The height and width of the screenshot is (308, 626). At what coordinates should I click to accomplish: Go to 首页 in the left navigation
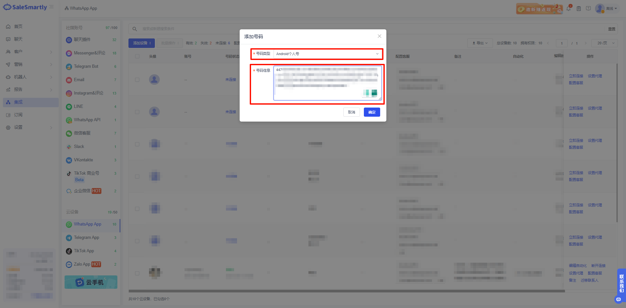[31, 26]
